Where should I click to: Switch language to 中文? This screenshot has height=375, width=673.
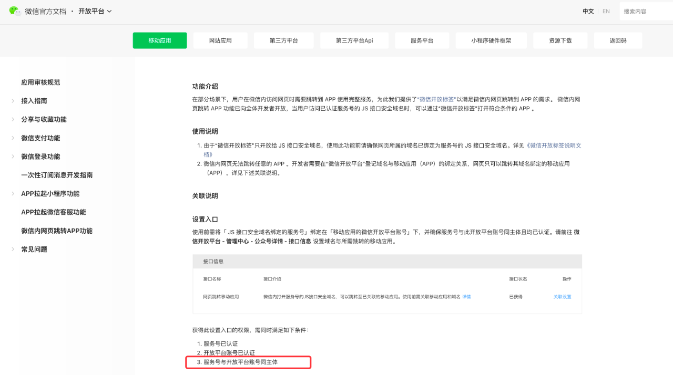[588, 11]
